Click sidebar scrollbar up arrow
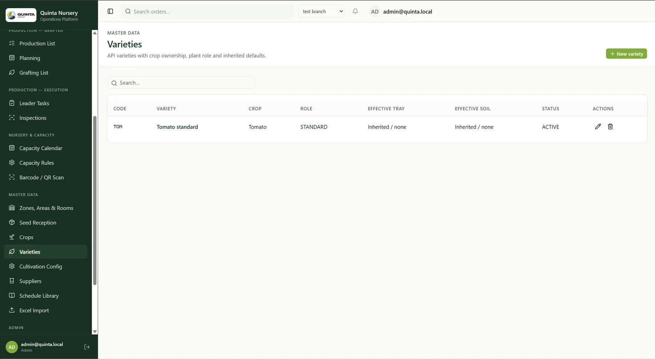Image resolution: width=655 pixels, height=359 pixels. point(95,33)
